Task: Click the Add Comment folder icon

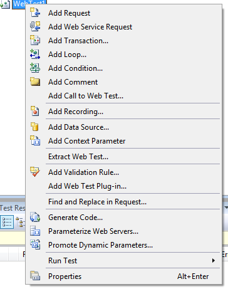Action: click(x=35, y=81)
